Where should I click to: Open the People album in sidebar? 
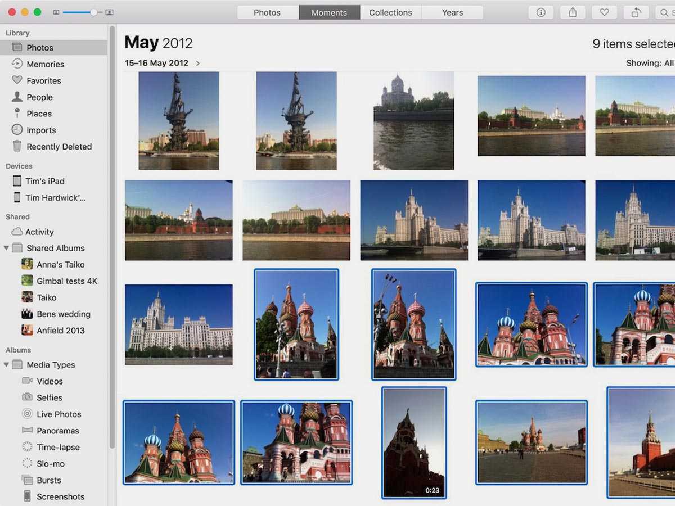(x=39, y=97)
